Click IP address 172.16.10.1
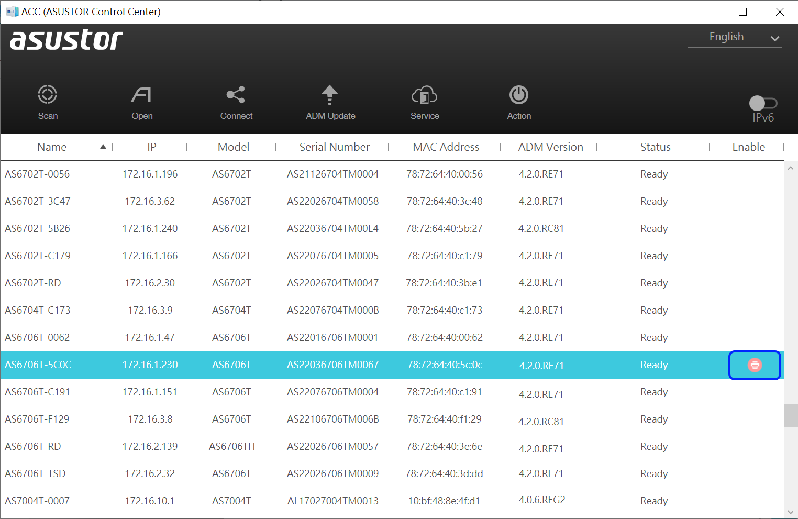 (150, 501)
